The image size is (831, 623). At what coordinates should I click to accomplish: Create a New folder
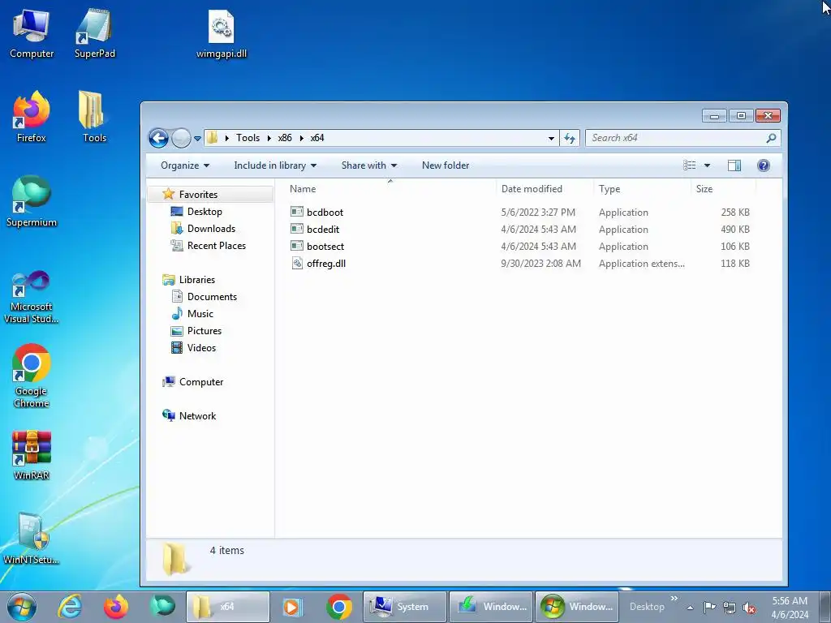click(x=446, y=165)
